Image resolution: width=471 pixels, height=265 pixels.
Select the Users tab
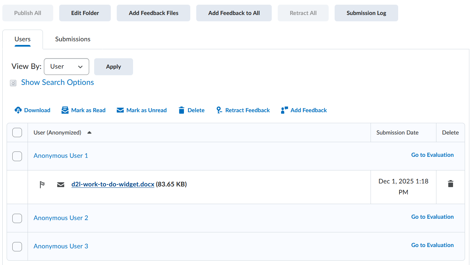coord(23,39)
